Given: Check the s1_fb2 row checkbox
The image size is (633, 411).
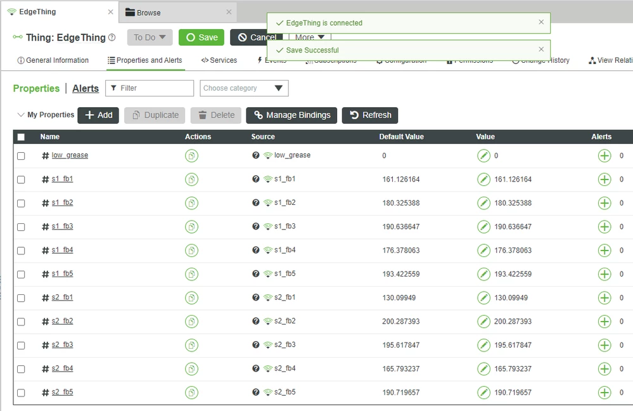Looking at the screenshot, I should [x=21, y=203].
